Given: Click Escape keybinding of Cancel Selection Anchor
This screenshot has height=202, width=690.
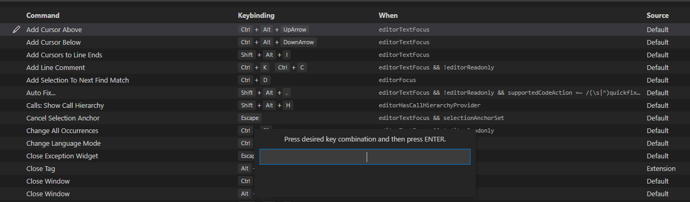Looking at the screenshot, I should coord(250,118).
